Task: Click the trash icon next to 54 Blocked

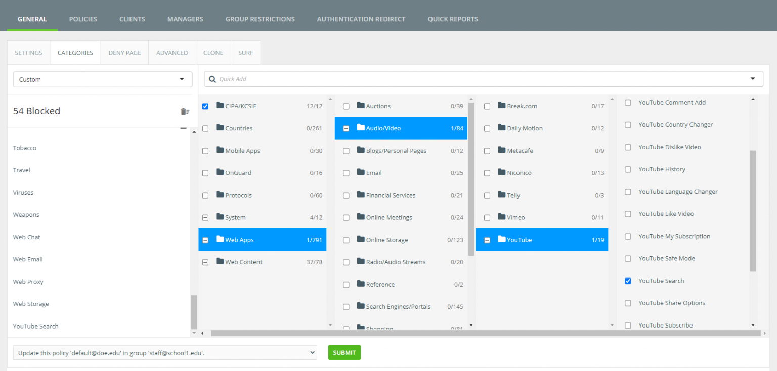Action: pyautogui.click(x=185, y=111)
